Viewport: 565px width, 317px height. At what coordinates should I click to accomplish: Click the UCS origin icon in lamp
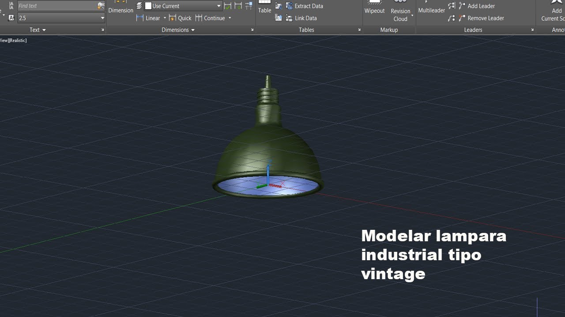pyautogui.click(x=268, y=184)
